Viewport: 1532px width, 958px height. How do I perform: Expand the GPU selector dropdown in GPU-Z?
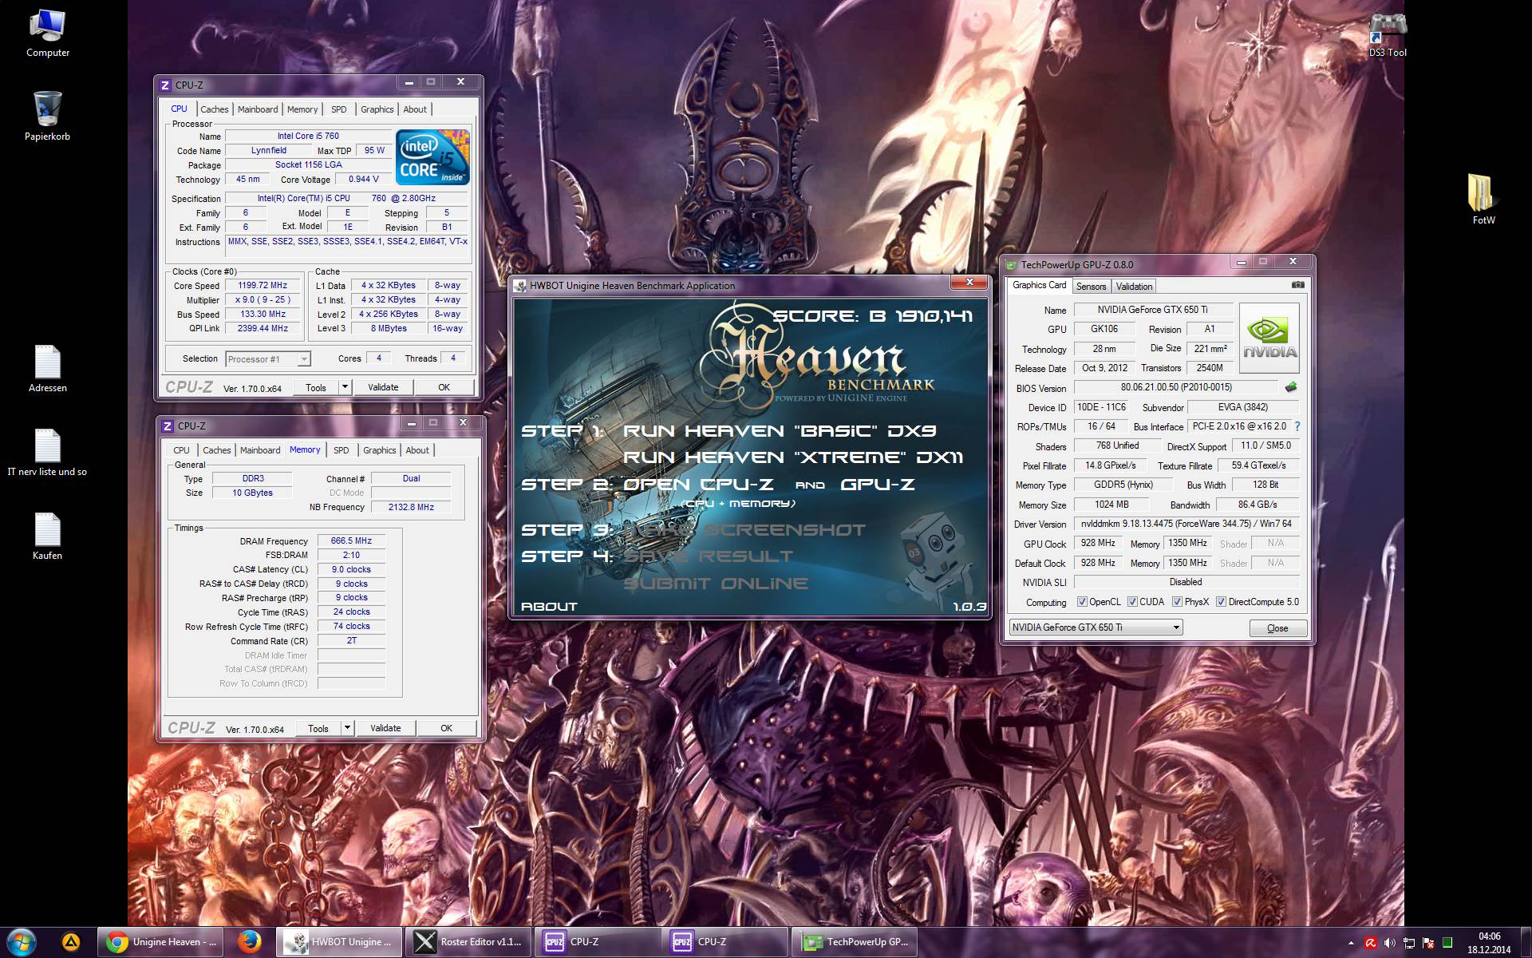tap(1176, 627)
